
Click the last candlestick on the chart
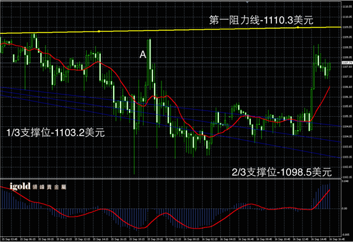(x=330, y=66)
